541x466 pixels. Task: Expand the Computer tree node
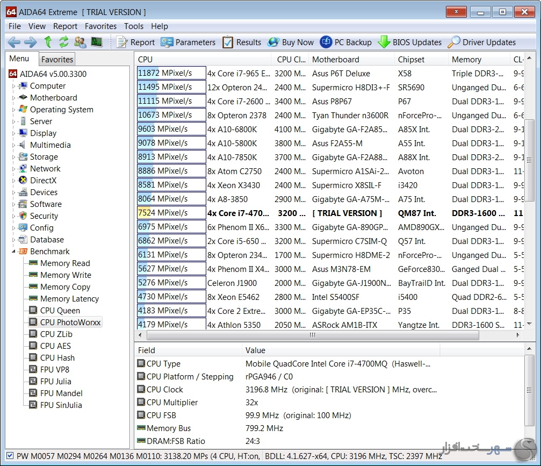13,86
